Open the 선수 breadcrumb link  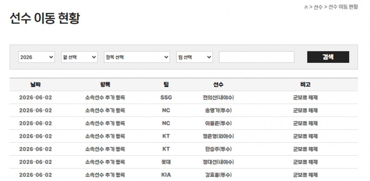(318, 7)
